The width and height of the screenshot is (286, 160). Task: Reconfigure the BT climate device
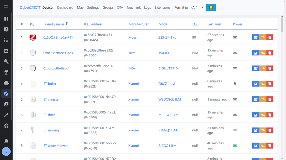pos(263,99)
